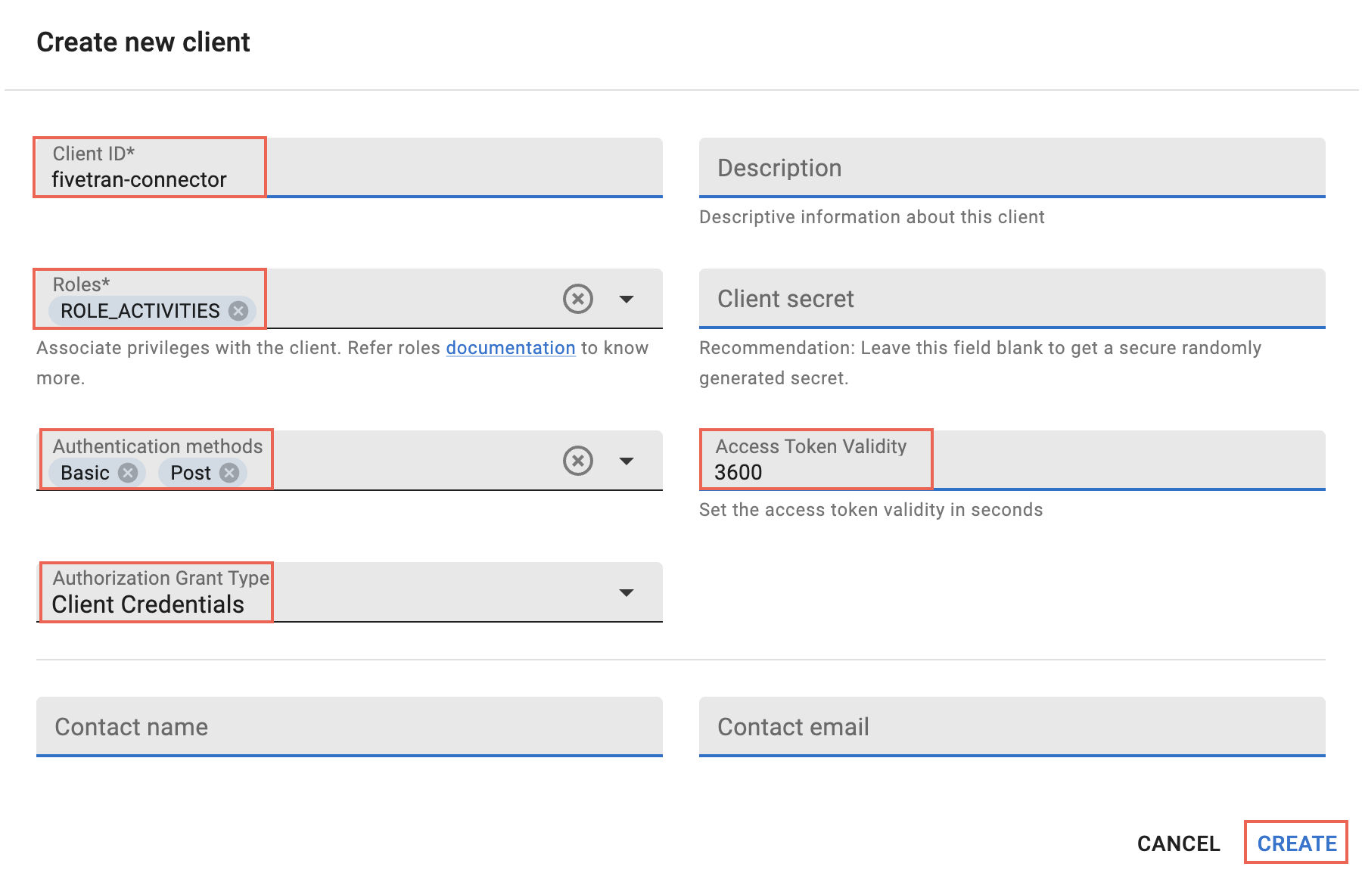Select the Post chip label
The image size is (1362, 876).
click(191, 473)
